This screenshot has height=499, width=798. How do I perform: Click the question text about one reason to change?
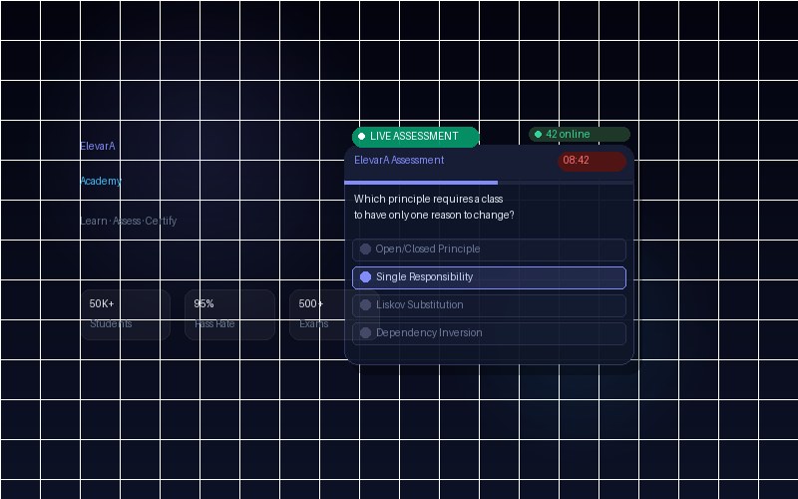coord(434,207)
